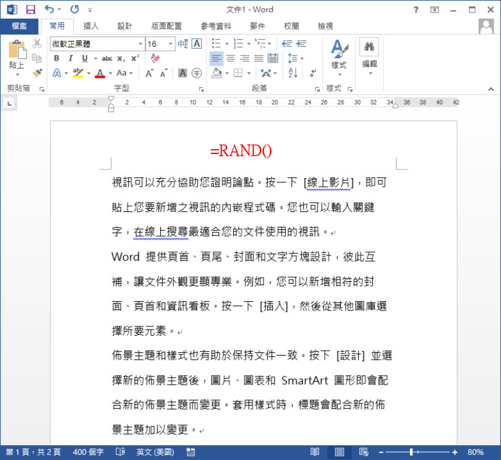The width and height of the screenshot is (501, 460).
Task: Open the 樣式 styles gallery button
Action: pyautogui.click(x=339, y=56)
